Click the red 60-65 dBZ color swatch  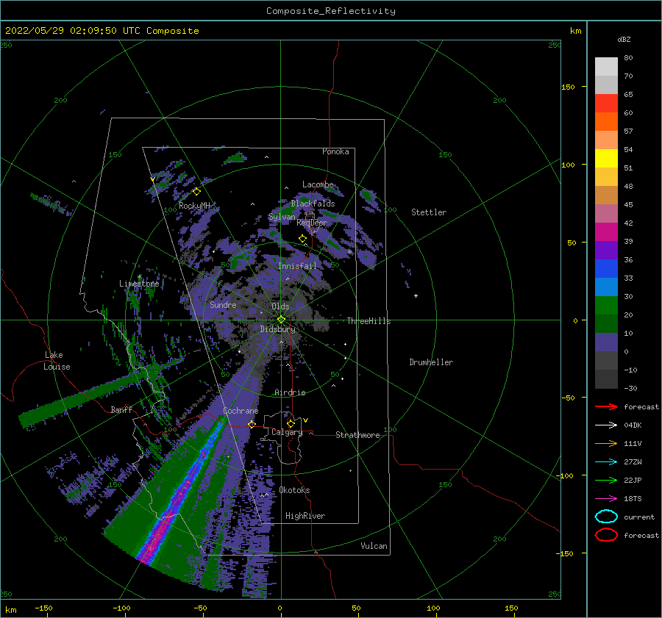tap(606, 104)
